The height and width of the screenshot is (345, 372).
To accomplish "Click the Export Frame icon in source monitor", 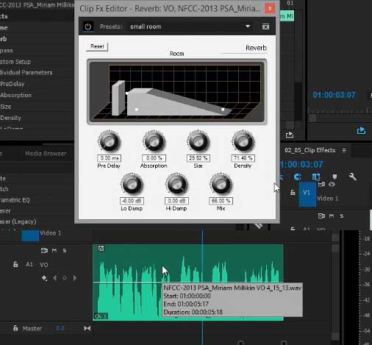I will click(x=290, y=135).
